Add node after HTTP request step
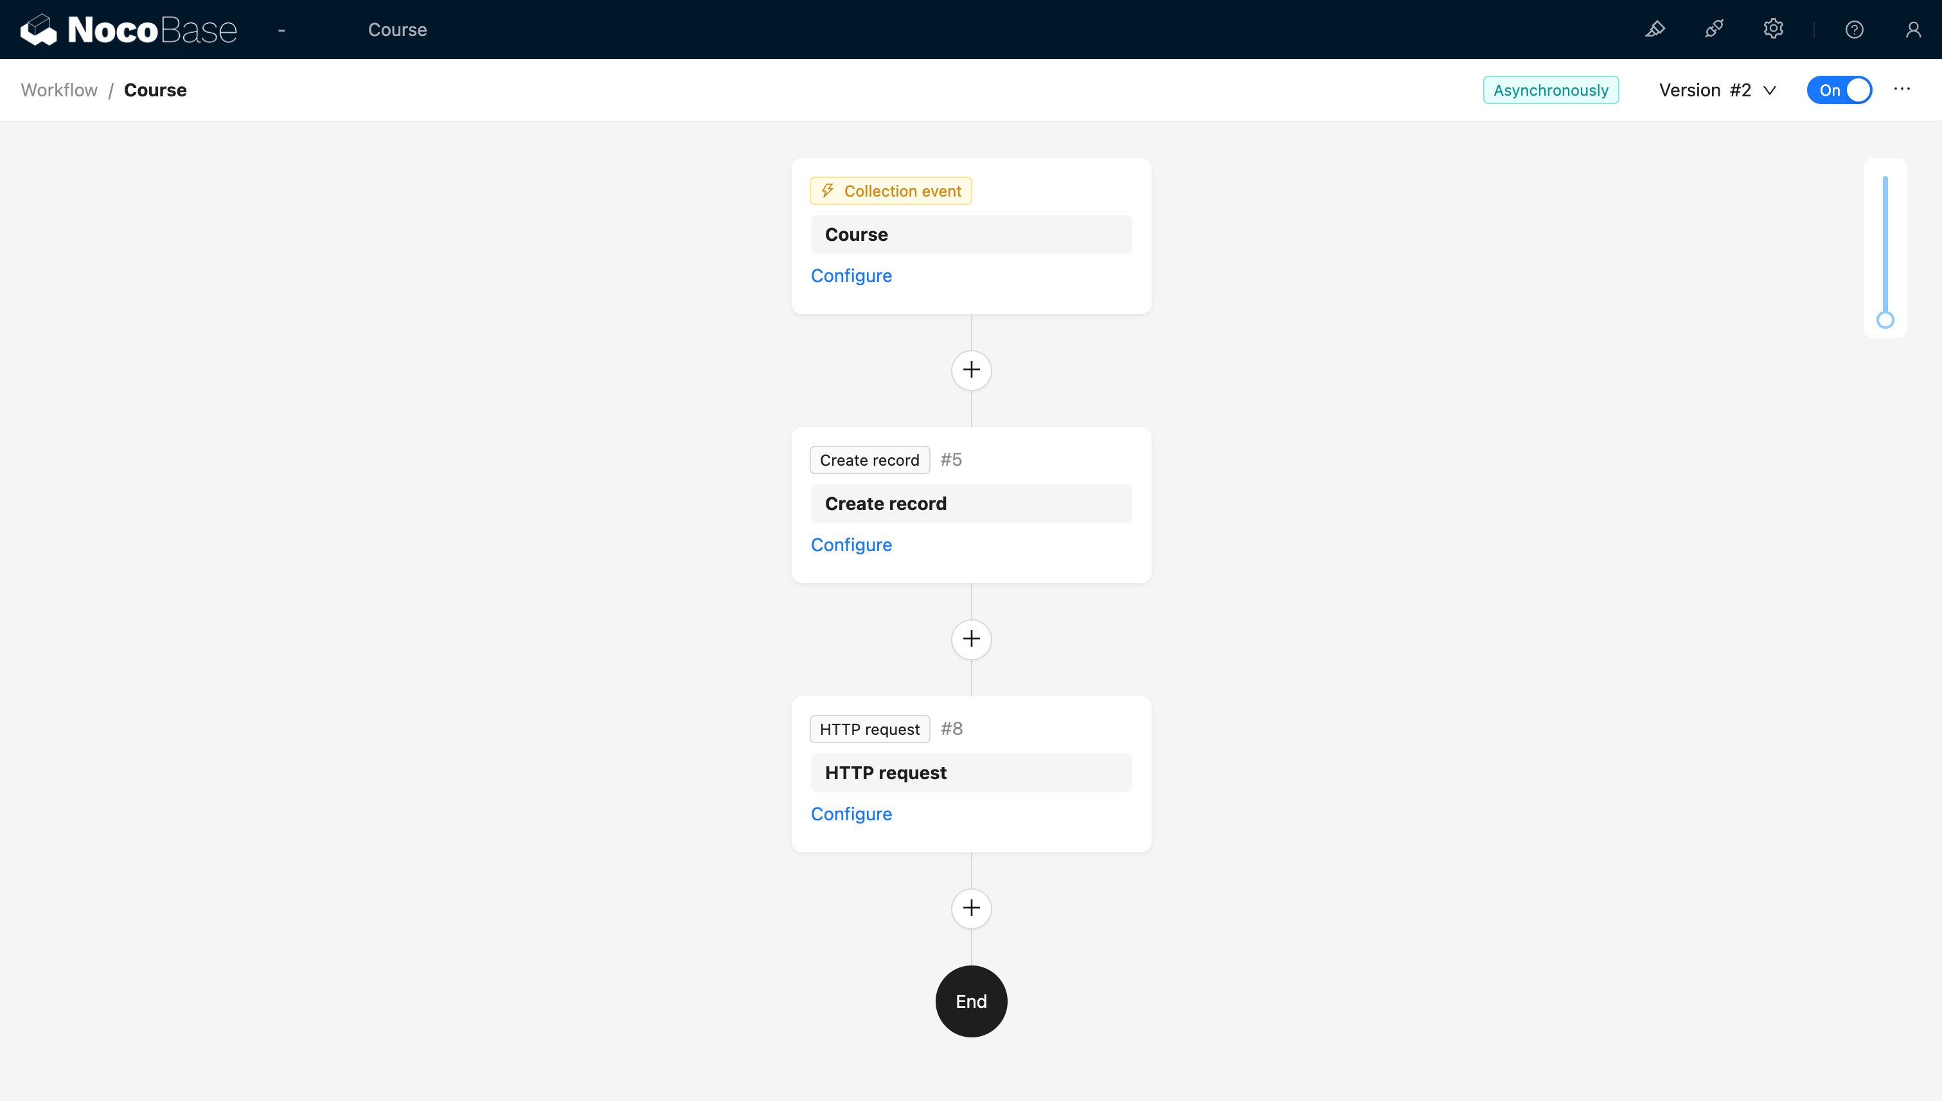The height and width of the screenshot is (1101, 1942). [970, 908]
